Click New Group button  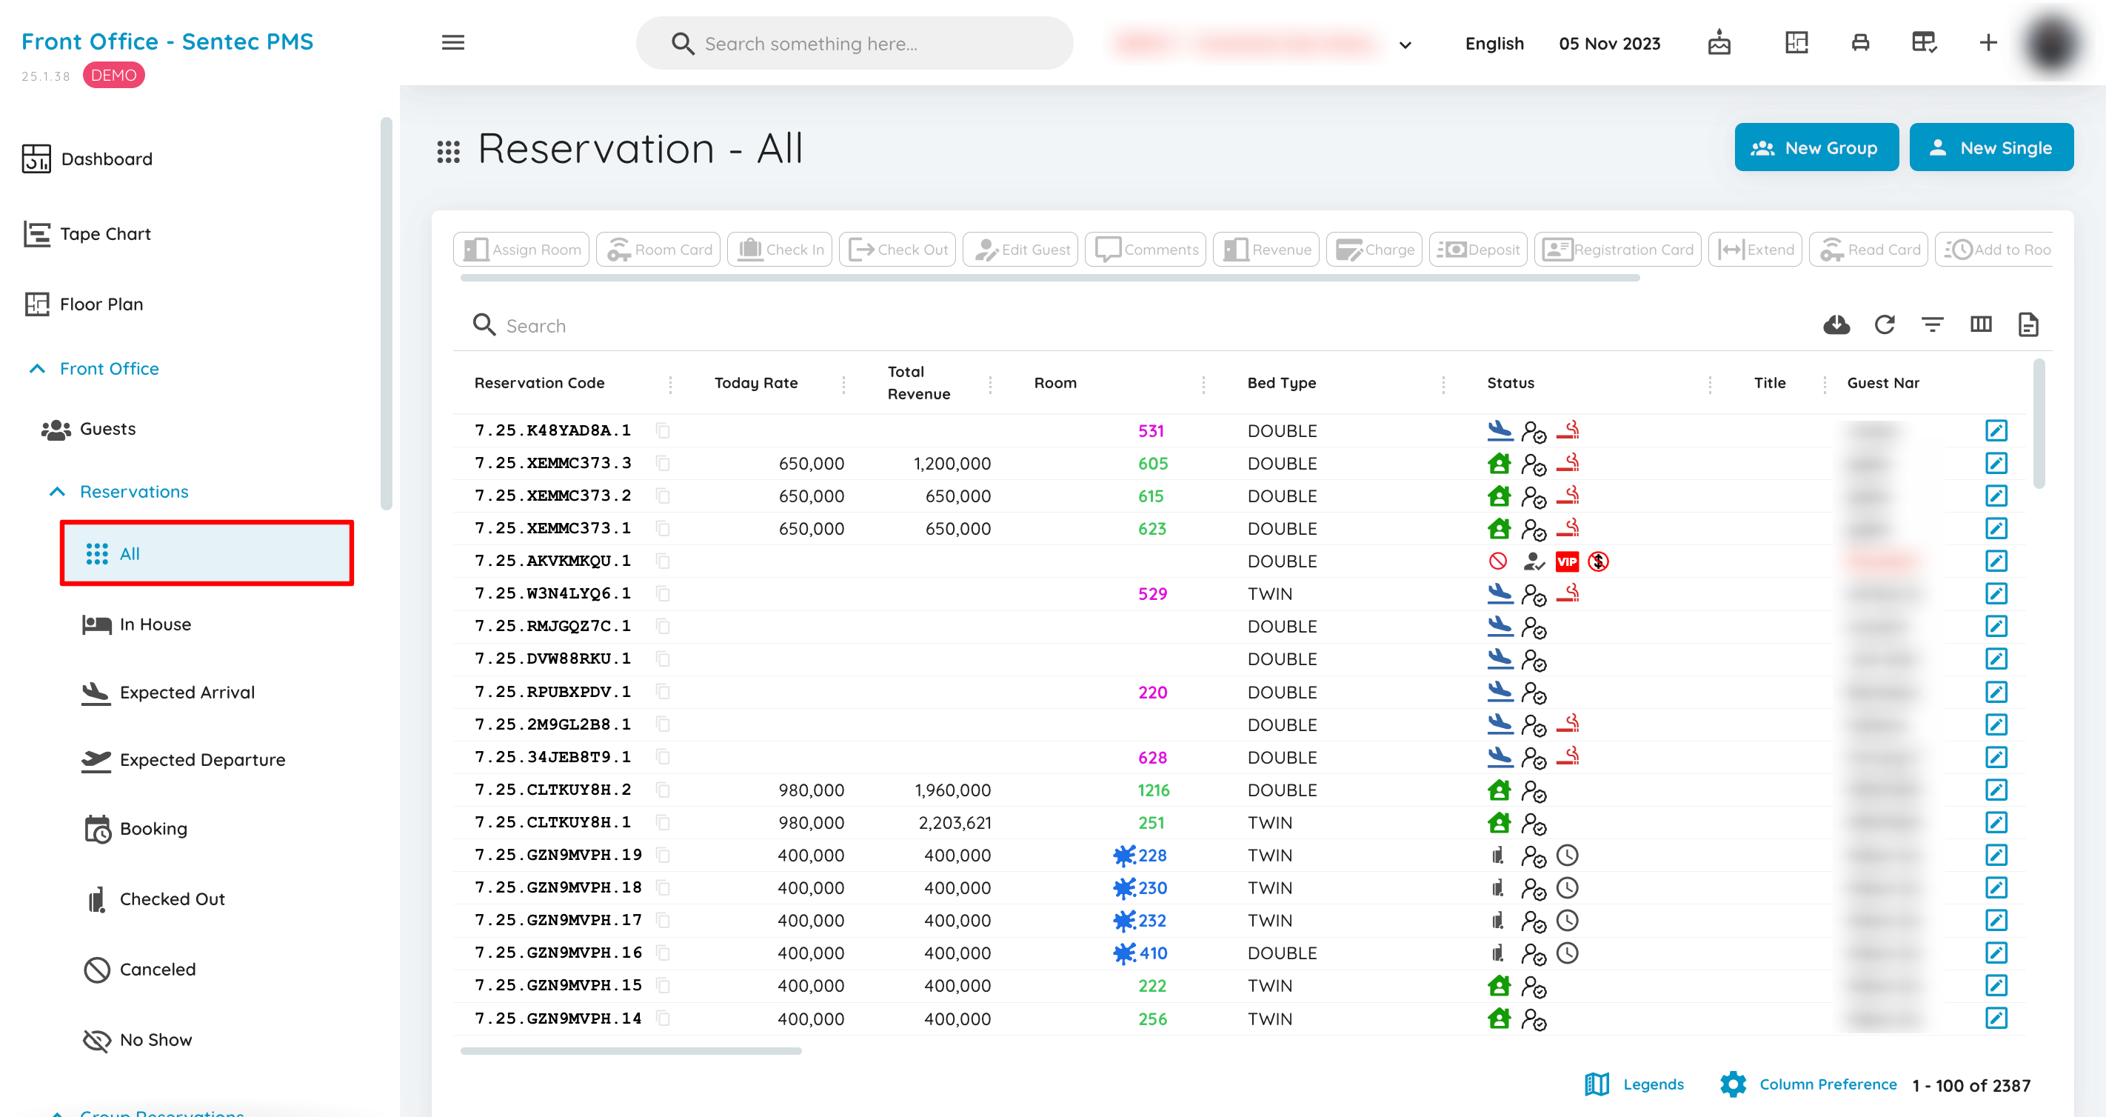[1816, 148]
